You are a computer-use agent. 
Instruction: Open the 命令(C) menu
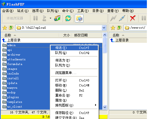coord(68,11)
